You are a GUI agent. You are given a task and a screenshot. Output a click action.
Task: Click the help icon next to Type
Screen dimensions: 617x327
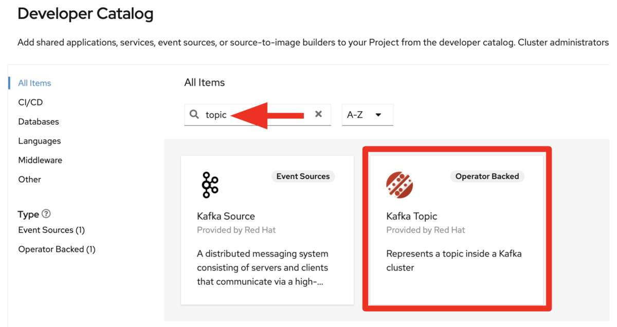[46, 214]
